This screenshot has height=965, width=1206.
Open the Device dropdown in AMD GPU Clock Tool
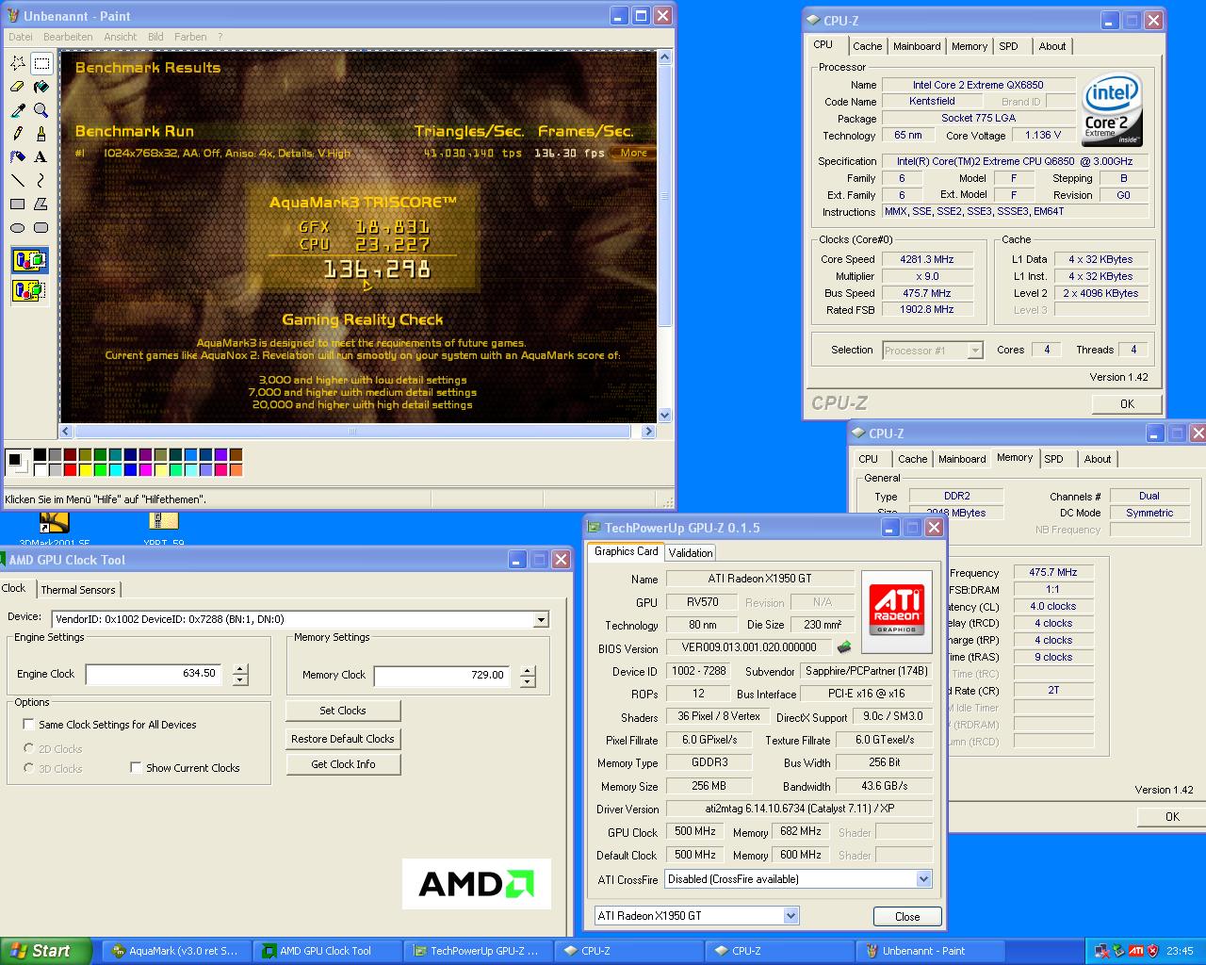541,620
